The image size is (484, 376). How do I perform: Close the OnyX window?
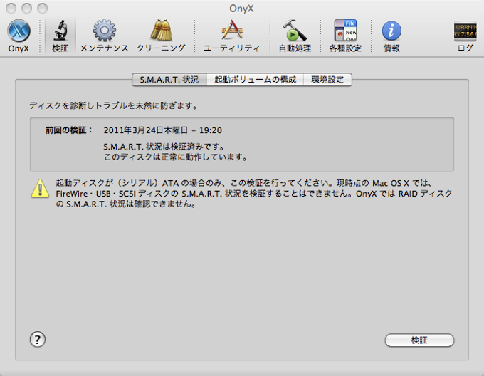(11, 8)
